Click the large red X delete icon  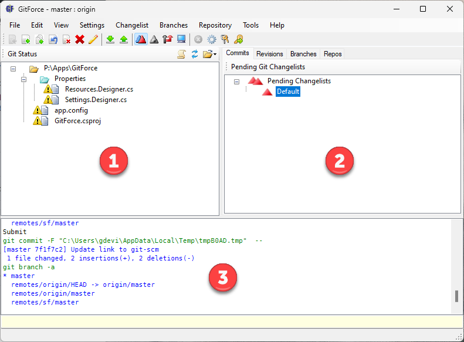click(x=80, y=39)
